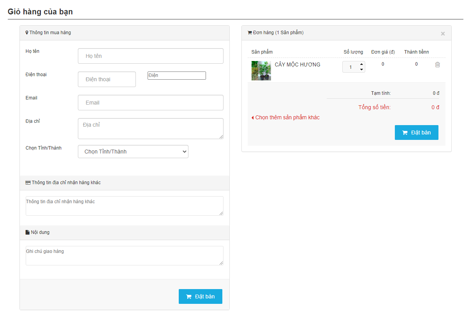Image resolution: width=470 pixels, height=319 pixels.
Task: Open the Chọn Tỉnh/Thành dropdown
Action: (133, 152)
